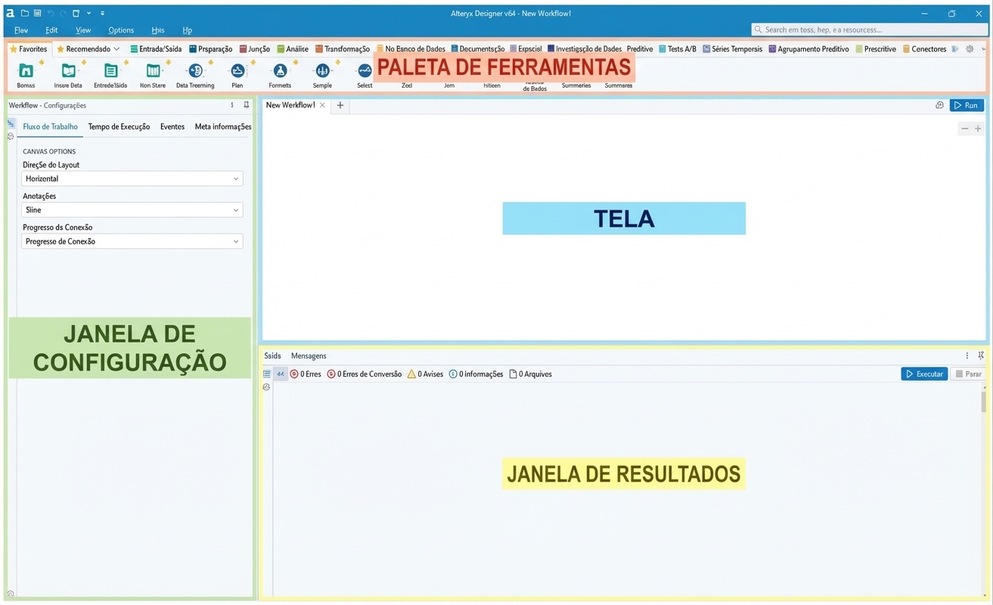
Task: Select the Fluxo de Trabalho tab
Action: pos(50,126)
